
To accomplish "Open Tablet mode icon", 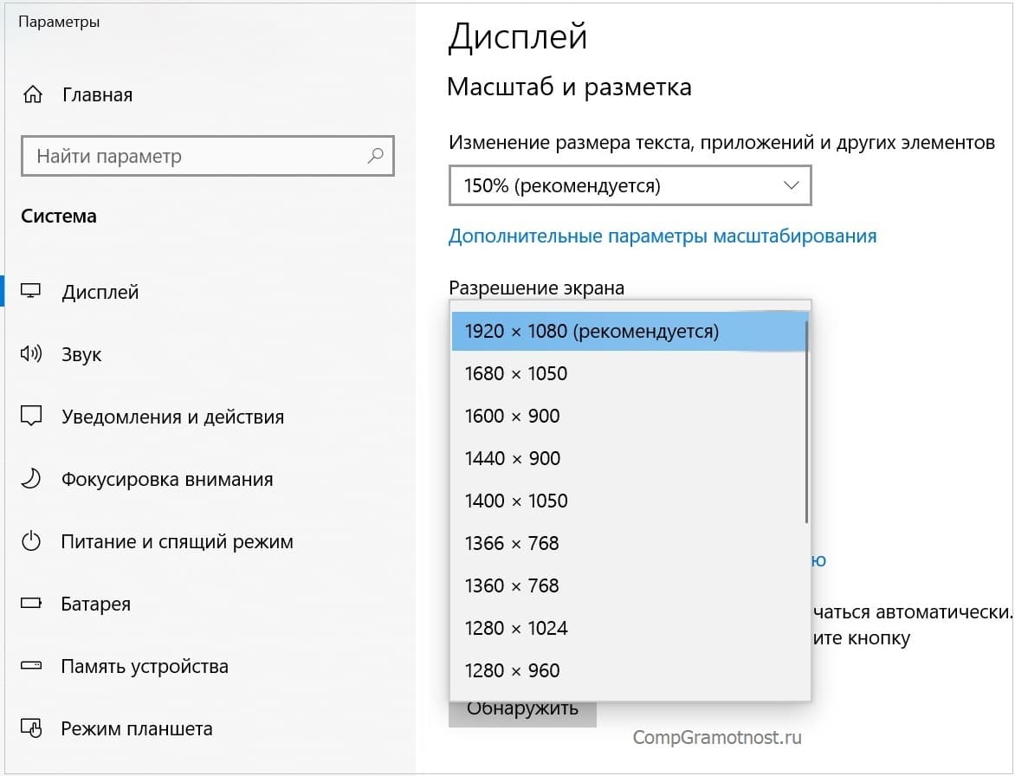I will coord(31,729).
